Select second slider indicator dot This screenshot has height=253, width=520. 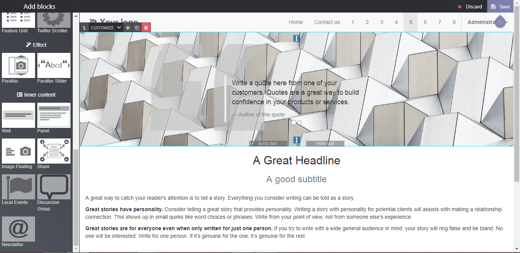pos(299,123)
